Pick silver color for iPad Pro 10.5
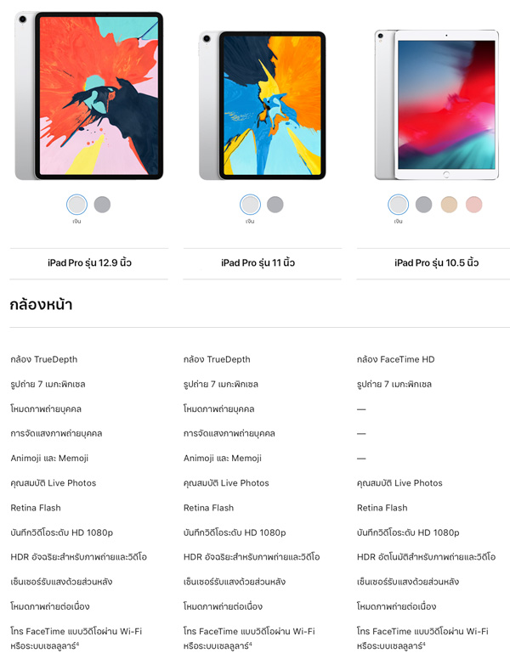This screenshot has height=659, width=510. (x=398, y=205)
